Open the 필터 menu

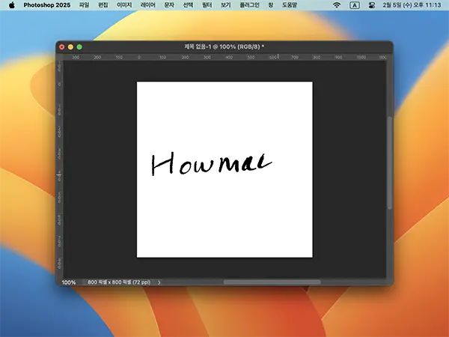(x=207, y=5)
